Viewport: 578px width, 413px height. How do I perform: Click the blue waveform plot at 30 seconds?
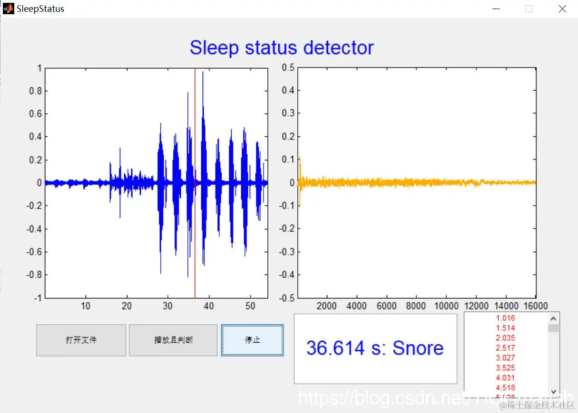(167, 183)
